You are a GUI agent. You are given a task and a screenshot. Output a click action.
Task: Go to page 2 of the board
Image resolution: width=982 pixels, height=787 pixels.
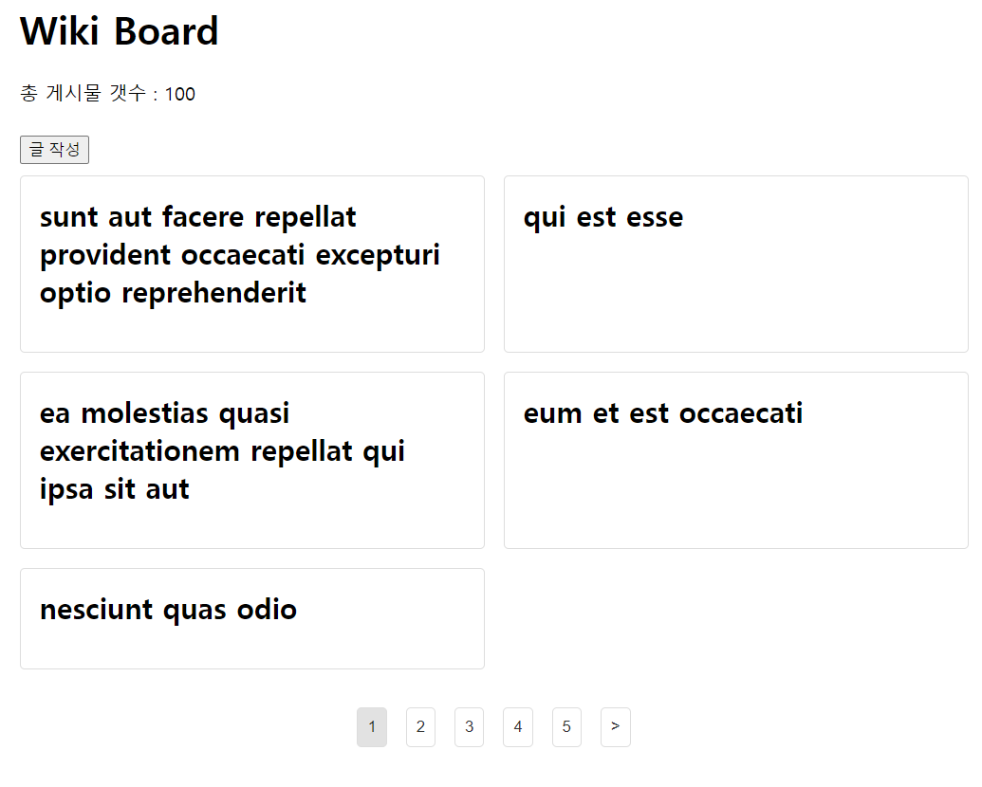click(x=420, y=726)
